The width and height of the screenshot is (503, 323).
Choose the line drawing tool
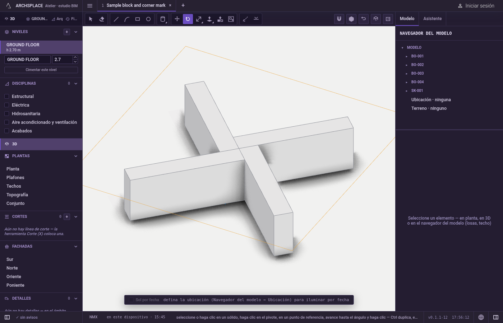116,19
